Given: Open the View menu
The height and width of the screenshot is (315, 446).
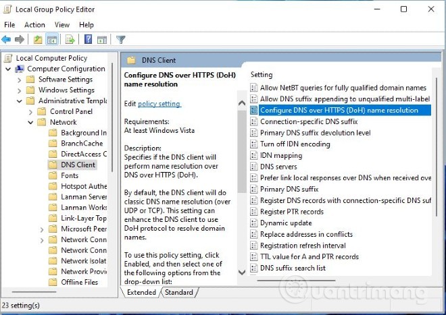Looking at the screenshot, I should coord(62,25).
